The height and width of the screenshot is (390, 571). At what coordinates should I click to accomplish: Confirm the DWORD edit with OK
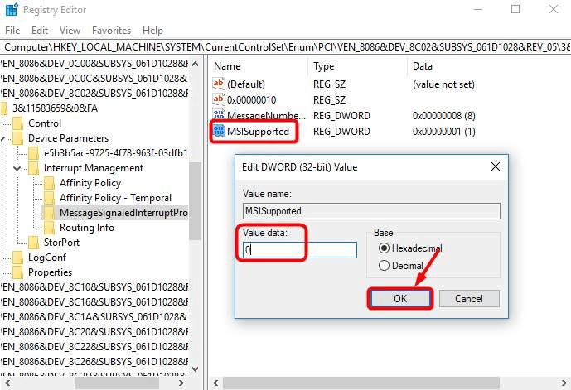tap(400, 298)
